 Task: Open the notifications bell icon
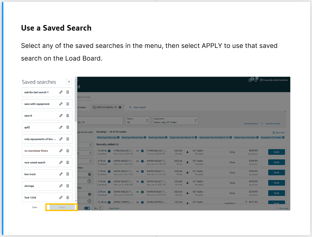(256, 80)
